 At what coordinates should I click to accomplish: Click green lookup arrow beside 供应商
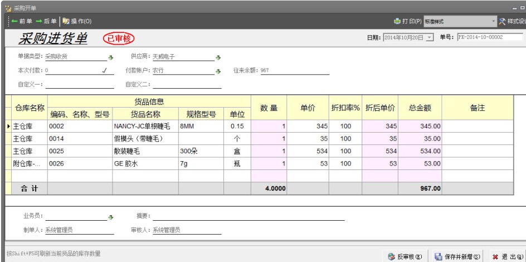pyautogui.click(x=218, y=57)
